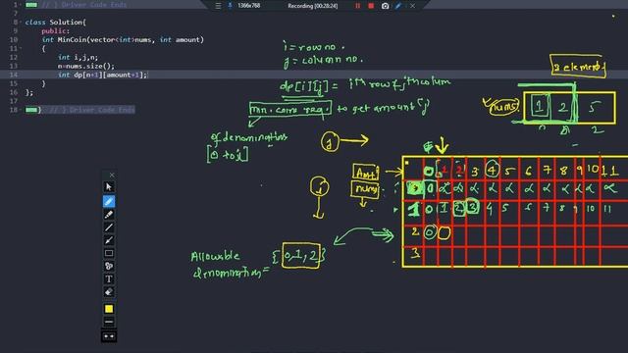Select the eraser tool
Image resolution: width=628 pixels, height=353 pixels.
[109, 292]
